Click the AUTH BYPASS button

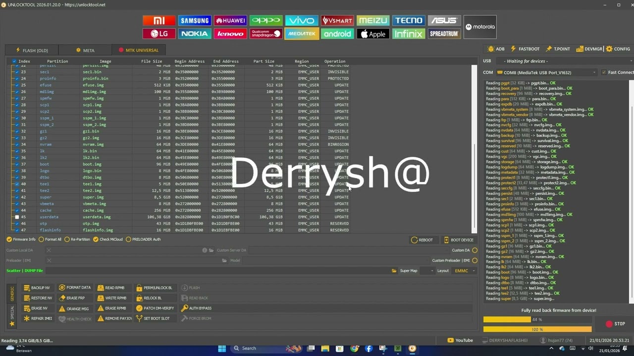pyautogui.click(x=196, y=309)
